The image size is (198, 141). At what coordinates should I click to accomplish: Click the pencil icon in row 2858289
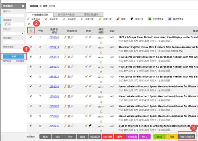click(65, 87)
